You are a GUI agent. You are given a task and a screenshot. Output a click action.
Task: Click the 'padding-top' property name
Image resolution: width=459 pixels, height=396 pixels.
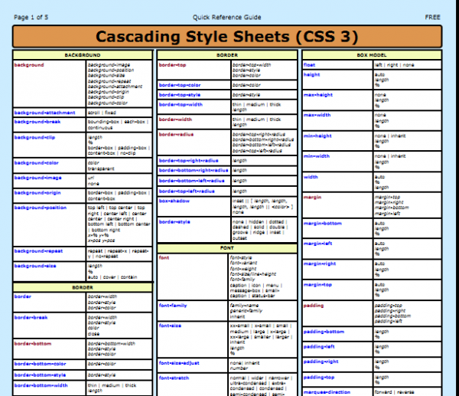319,378
